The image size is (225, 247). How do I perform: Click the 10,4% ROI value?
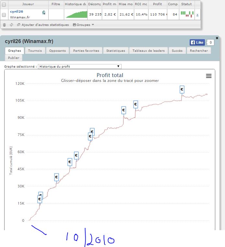tap(142, 14)
